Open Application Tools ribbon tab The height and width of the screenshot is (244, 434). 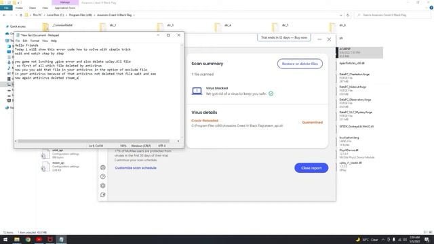click(x=65, y=8)
